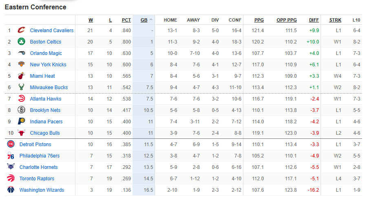Open the Washington Wizards team link
Screen dimensions: 367x197
point(42,190)
